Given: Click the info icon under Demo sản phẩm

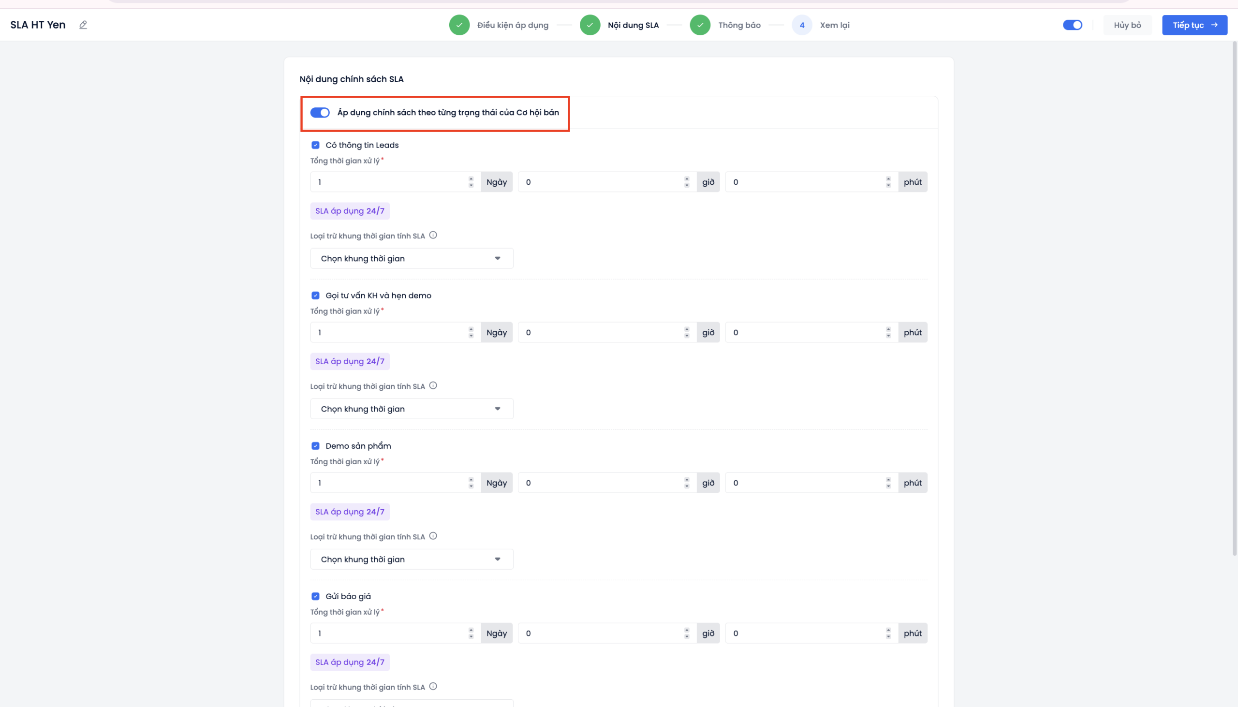Looking at the screenshot, I should coord(433,537).
